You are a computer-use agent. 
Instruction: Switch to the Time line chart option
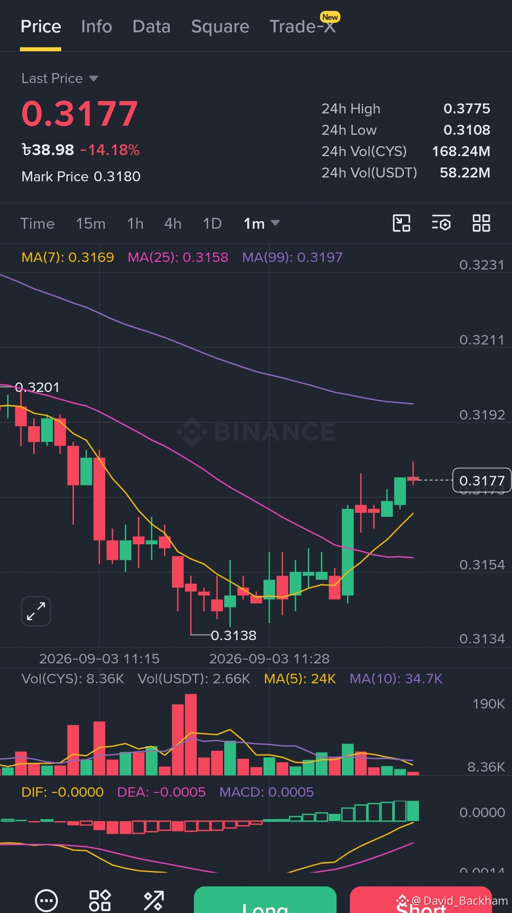coord(37,224)
